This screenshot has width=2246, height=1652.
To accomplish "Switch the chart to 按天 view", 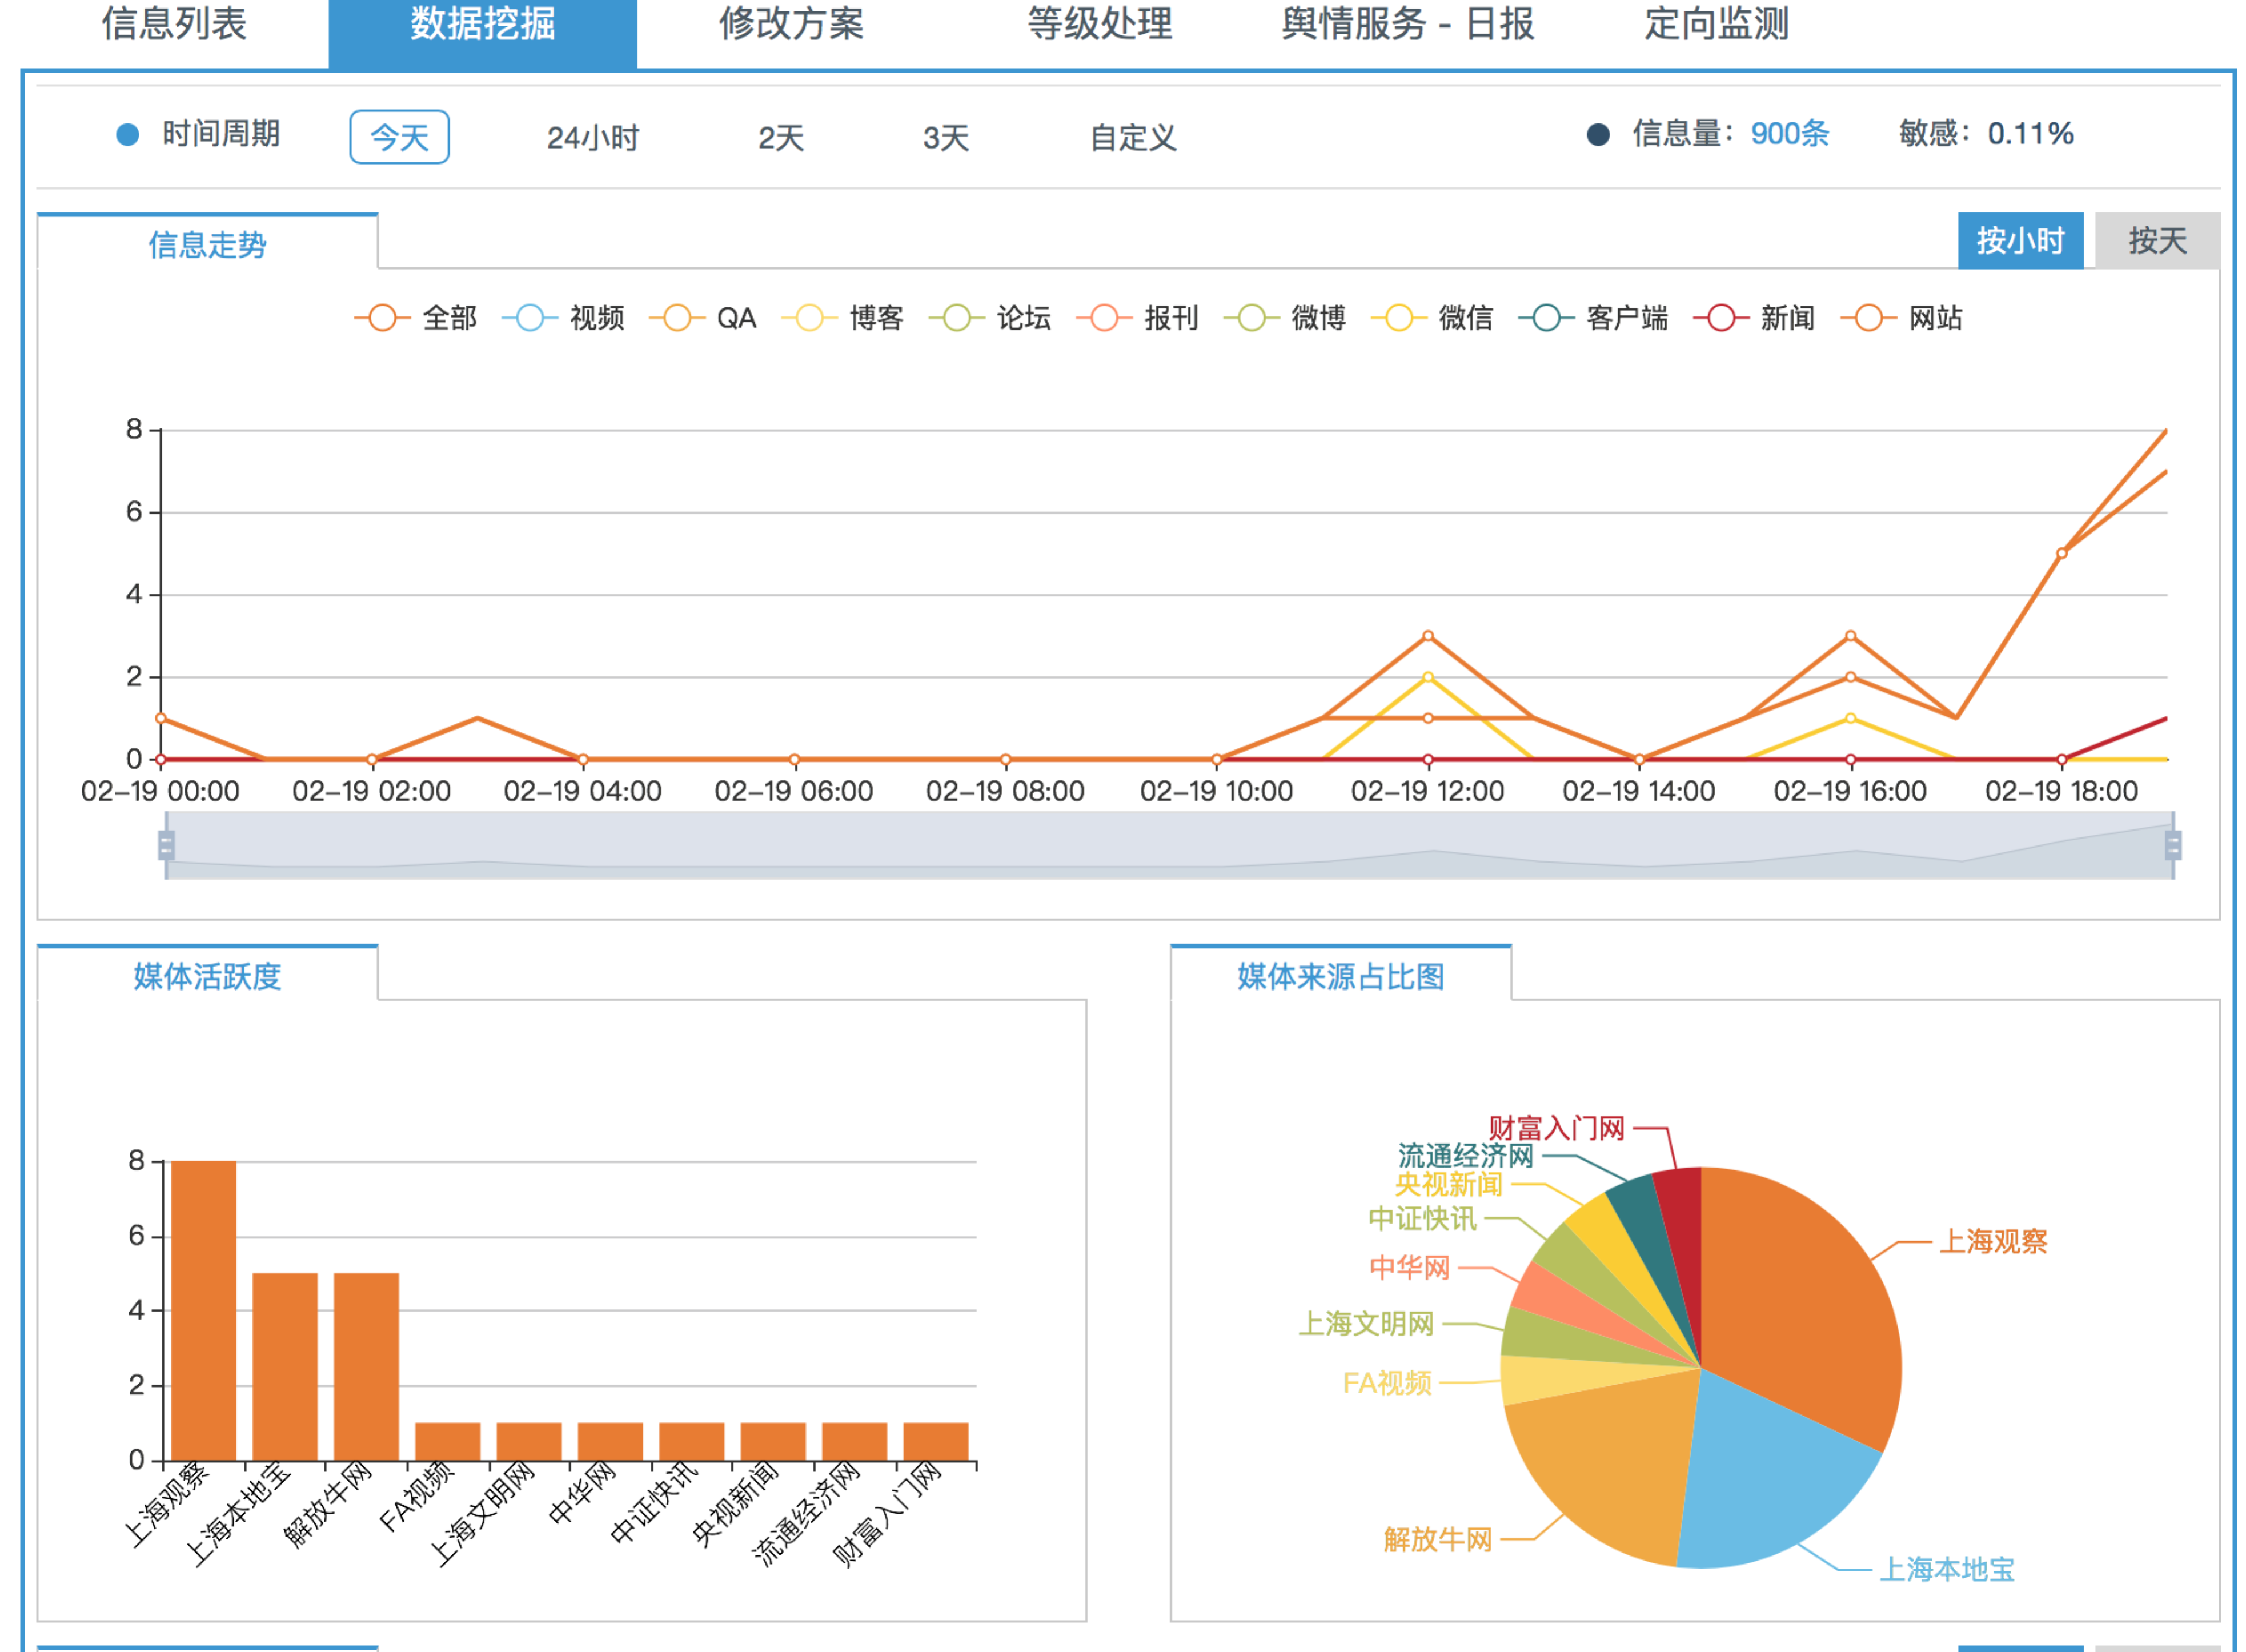I will point(2156,241).
